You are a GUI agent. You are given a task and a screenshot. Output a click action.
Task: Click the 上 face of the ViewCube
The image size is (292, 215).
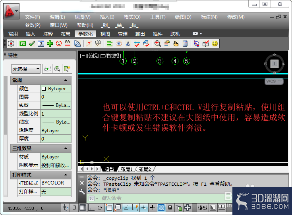(274, 64)
